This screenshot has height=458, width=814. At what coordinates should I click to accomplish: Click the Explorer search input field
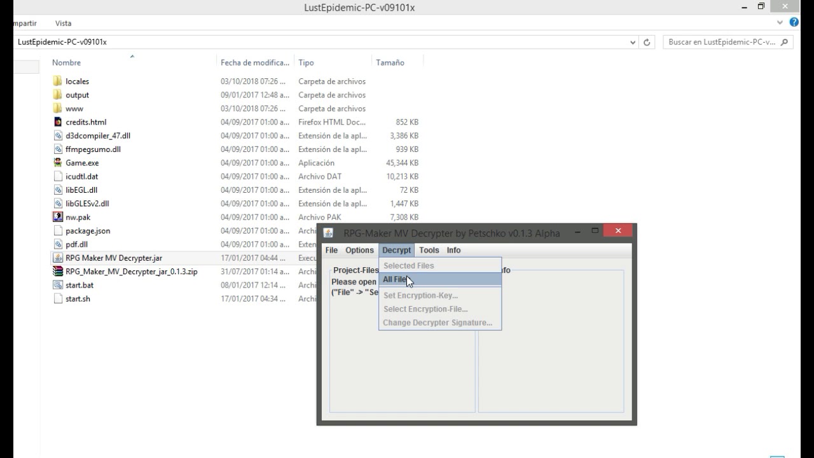[722, 42]
